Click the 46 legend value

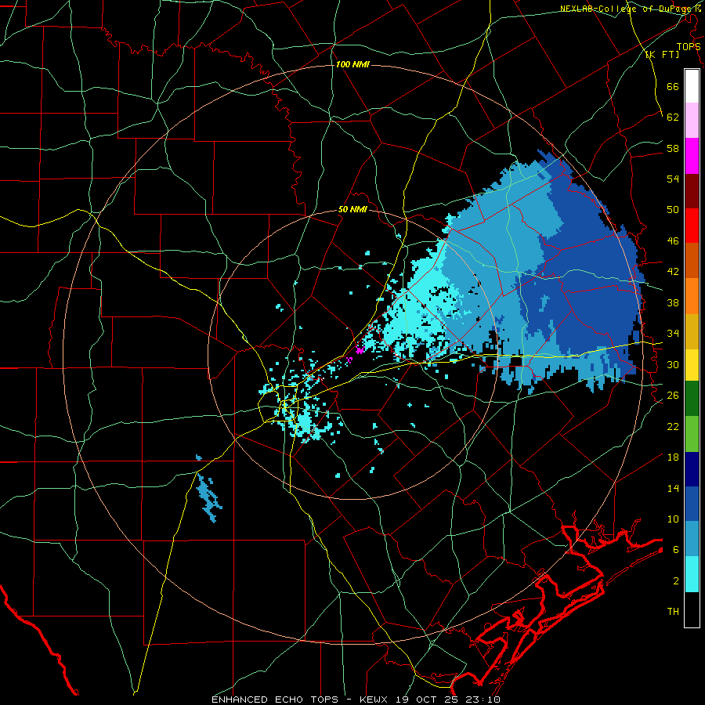673,241
